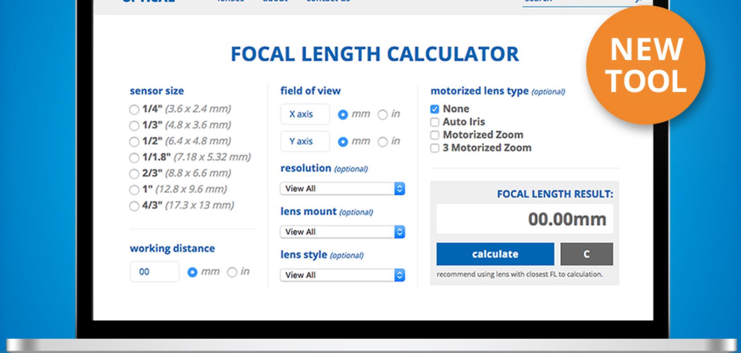The image size is (741, 353).
Task: Open the resolution dropdown
Action: tap(342, 189)
